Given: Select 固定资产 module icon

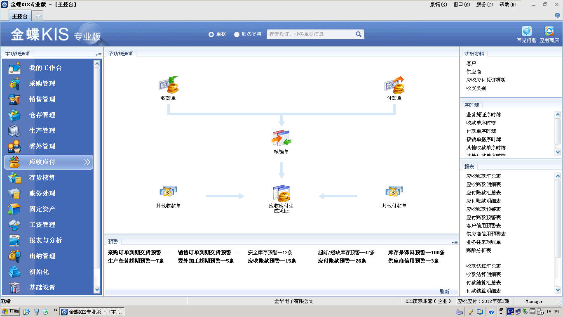Looking at the screenshot, I should (x=14, y=209).
